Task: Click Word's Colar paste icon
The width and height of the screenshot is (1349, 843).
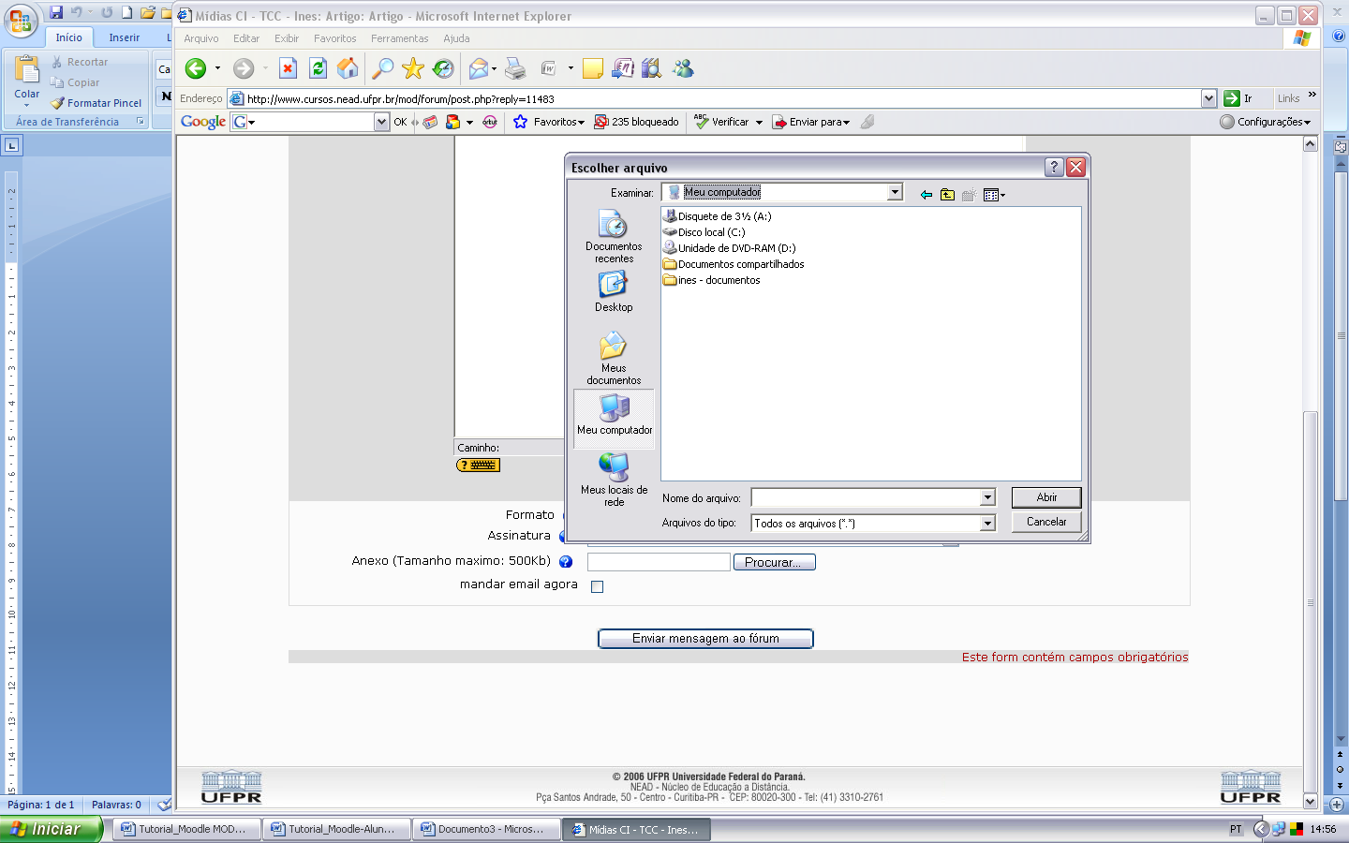Action: (x=27, y=78)
